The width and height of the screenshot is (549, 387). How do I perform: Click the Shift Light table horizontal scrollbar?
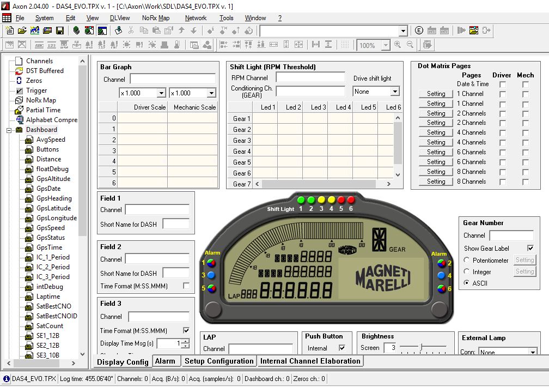[322, 184]
